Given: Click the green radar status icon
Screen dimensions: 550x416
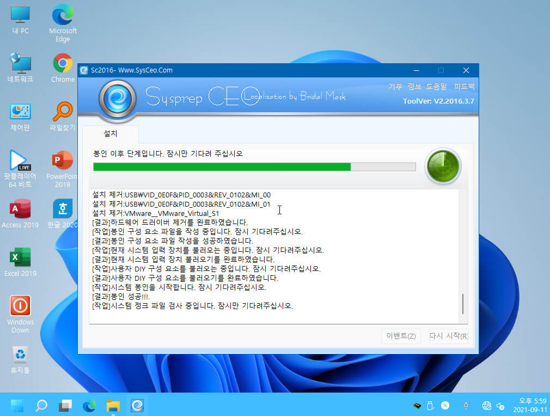Looking at the screenshot, I should pyautogui.click(x=443, y=166).
